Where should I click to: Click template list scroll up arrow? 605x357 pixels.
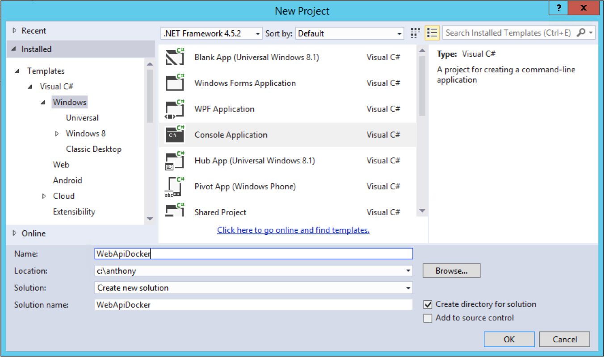pos(422,50)
